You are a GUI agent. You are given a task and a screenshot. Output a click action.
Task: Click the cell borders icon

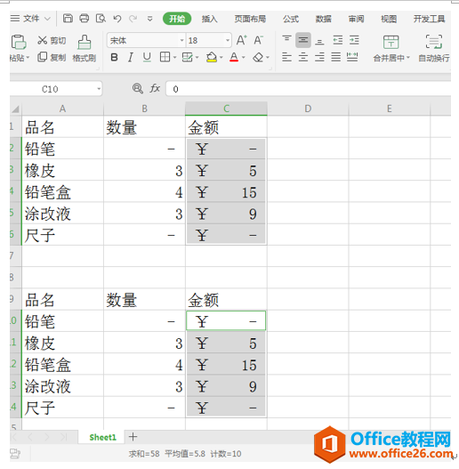point(165,57)
